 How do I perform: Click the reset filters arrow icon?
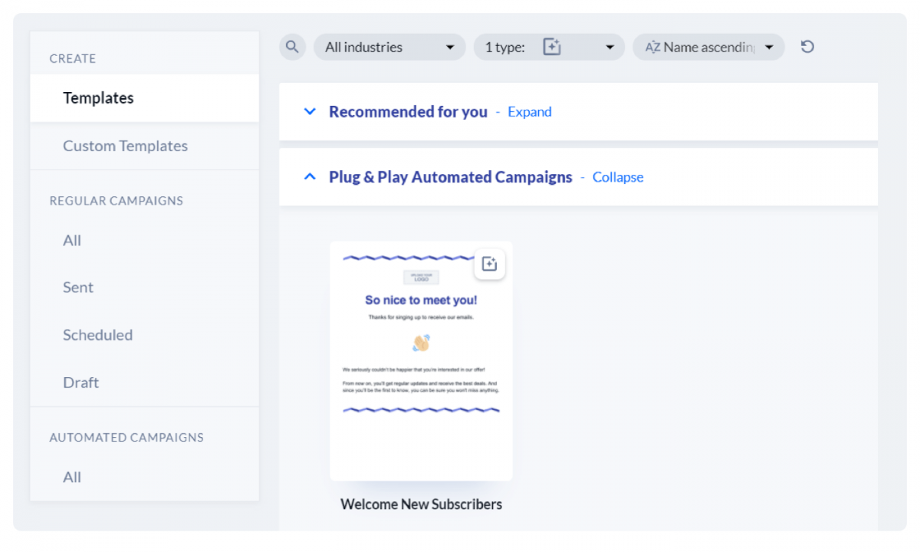click(807, 47)
